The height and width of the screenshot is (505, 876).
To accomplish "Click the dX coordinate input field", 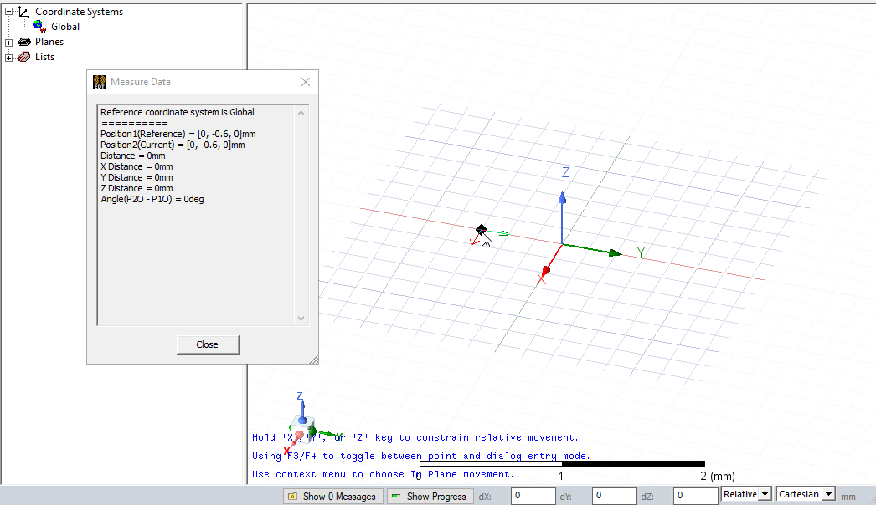I will tap(533, 496).
